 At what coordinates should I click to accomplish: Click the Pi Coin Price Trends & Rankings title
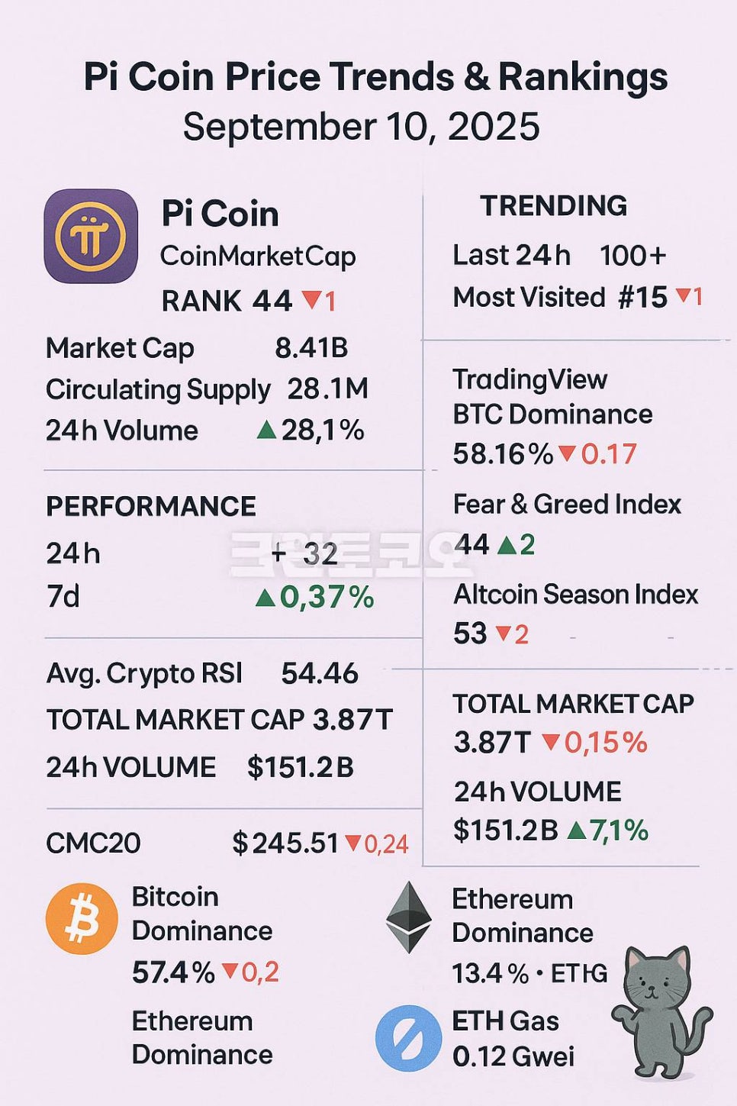(375, 77)
